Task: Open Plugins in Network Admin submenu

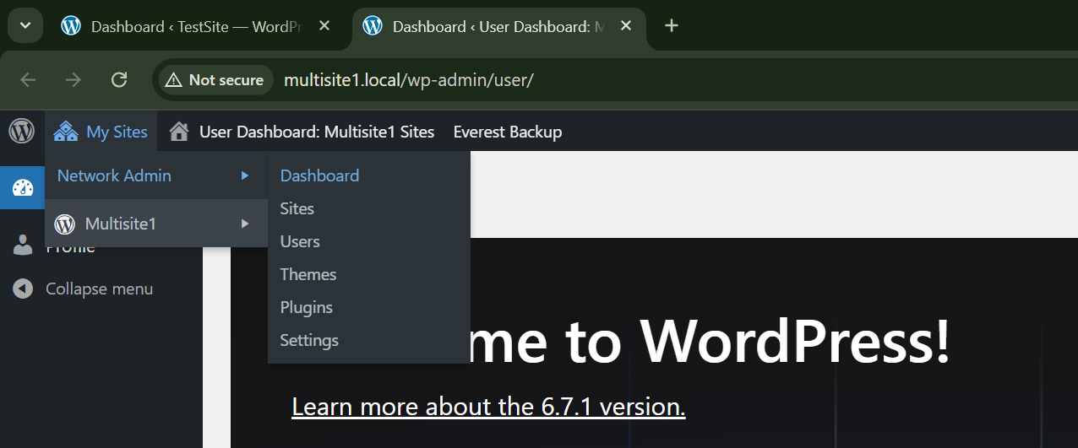Action: pos(306,307)
